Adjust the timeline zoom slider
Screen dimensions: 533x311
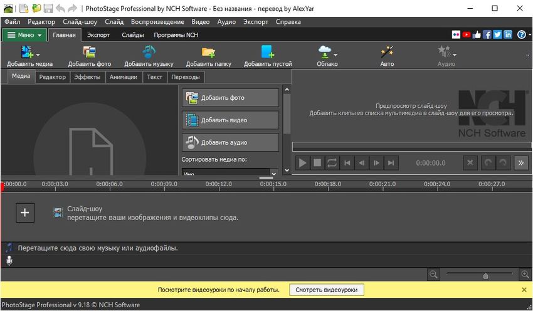pos(486,275)
